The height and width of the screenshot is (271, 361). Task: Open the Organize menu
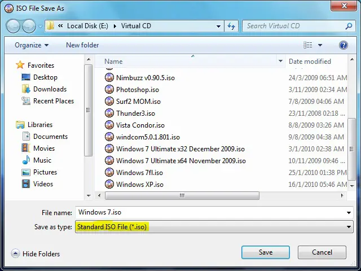tap(32, 45)
